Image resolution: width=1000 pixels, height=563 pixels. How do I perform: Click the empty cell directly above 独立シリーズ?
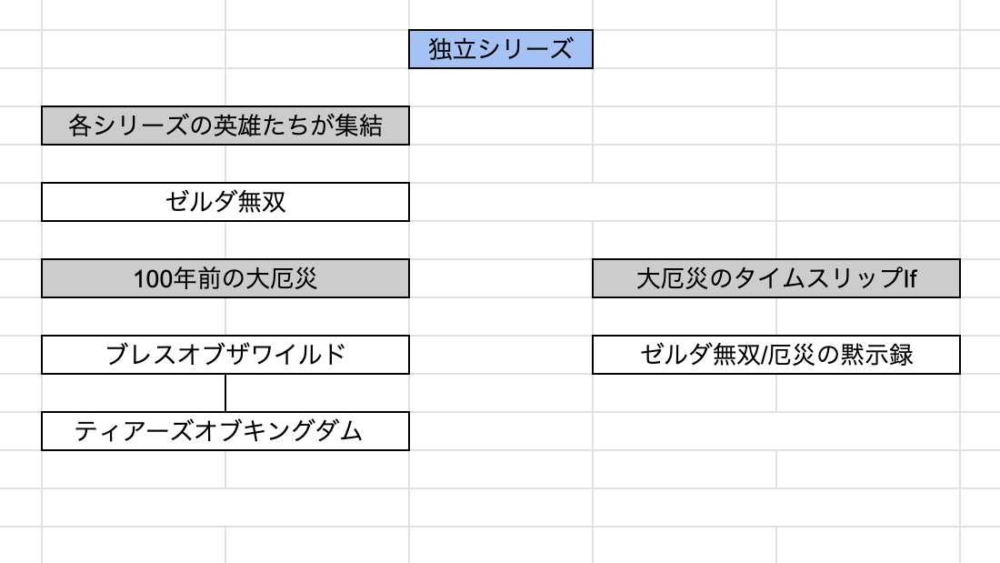tap(501, 15)
